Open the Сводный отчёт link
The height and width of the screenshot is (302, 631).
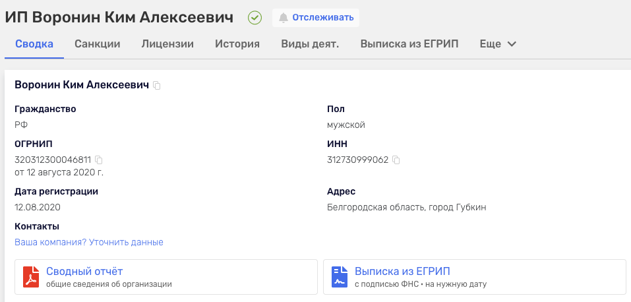84,271
